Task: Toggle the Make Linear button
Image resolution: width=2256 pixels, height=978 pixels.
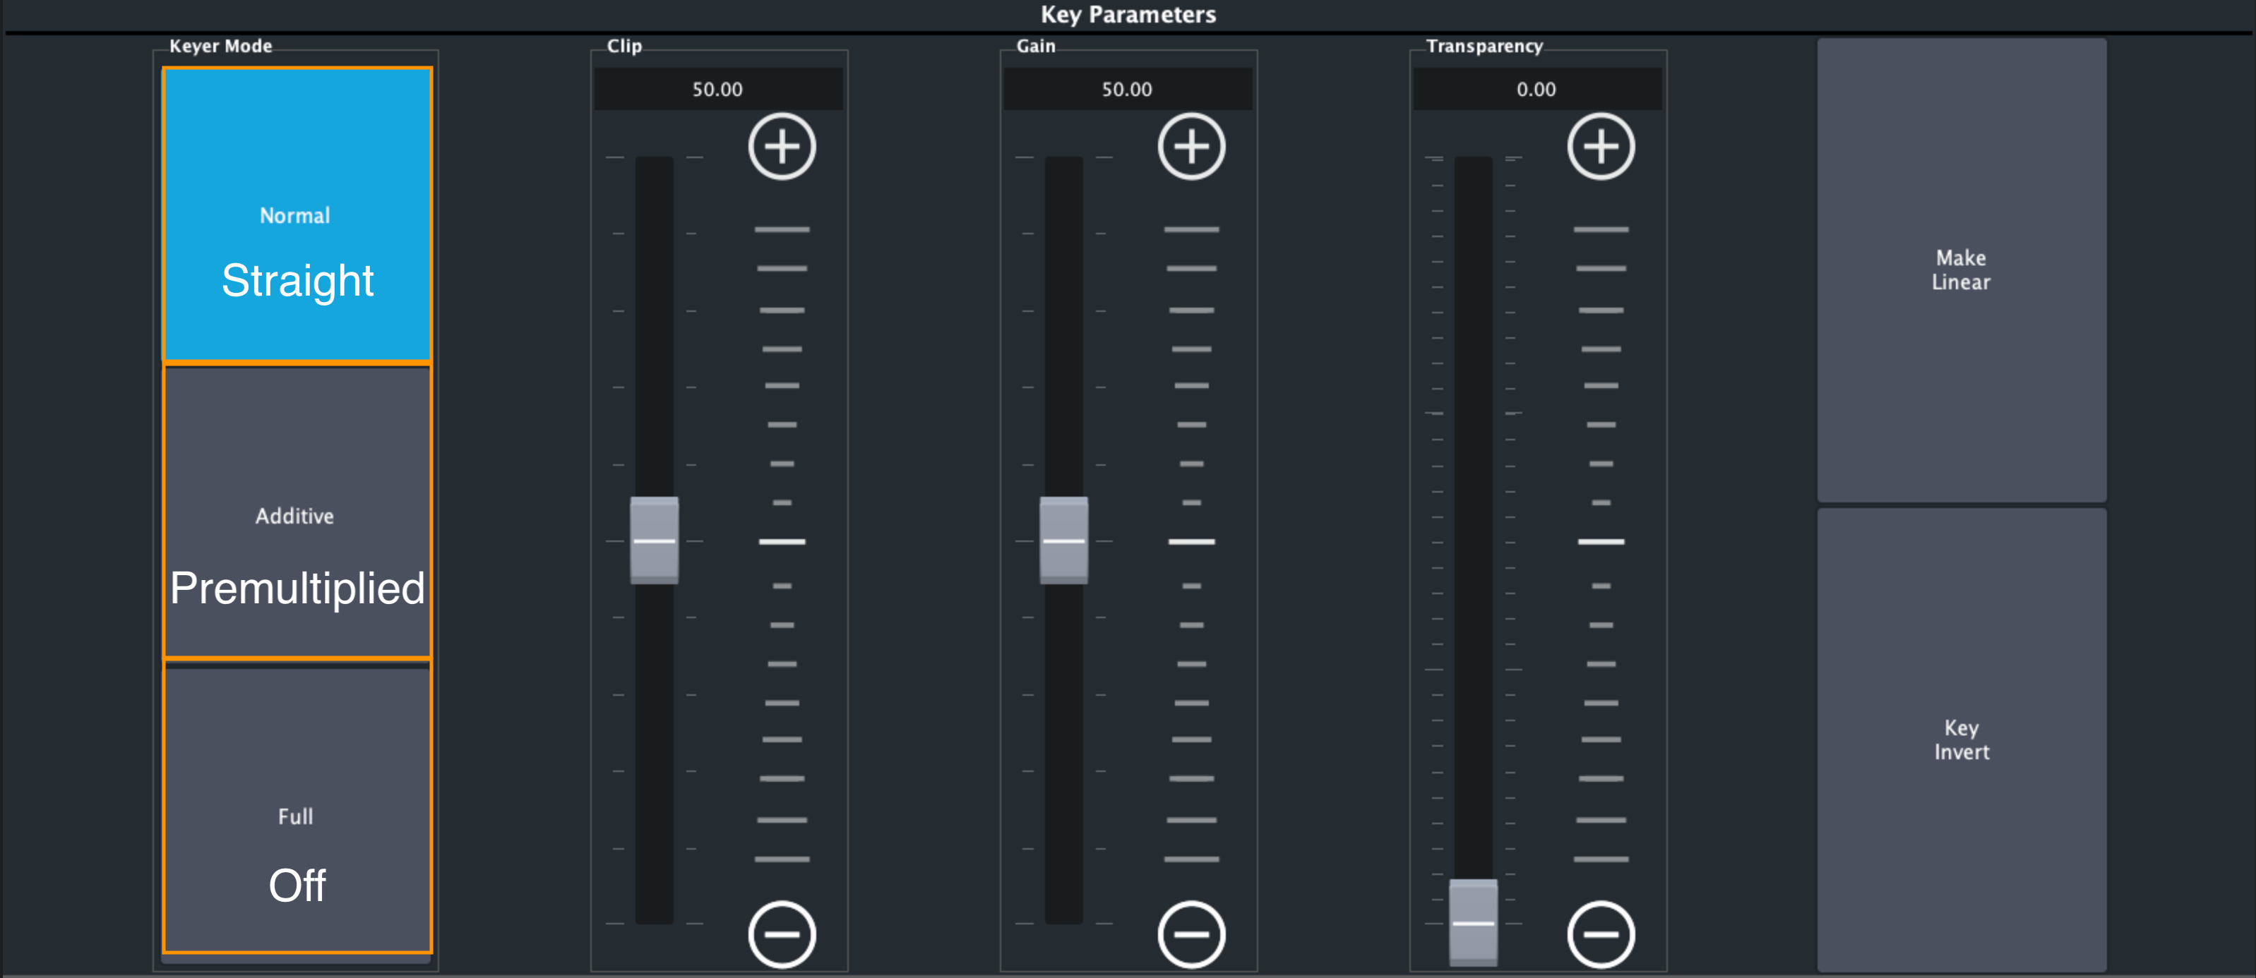Action: (1961, 270)
